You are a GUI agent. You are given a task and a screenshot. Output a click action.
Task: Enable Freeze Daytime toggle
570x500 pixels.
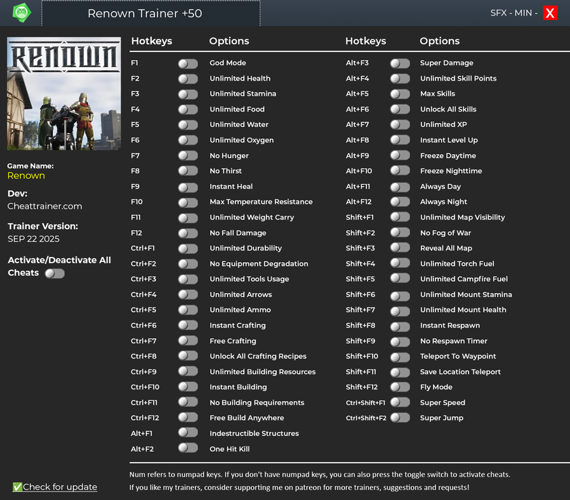pyautogui.click(x=400, y=155)
